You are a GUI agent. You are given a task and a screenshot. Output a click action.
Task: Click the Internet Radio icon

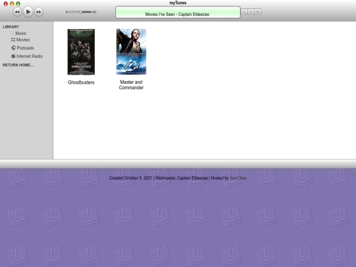point(13,56)
